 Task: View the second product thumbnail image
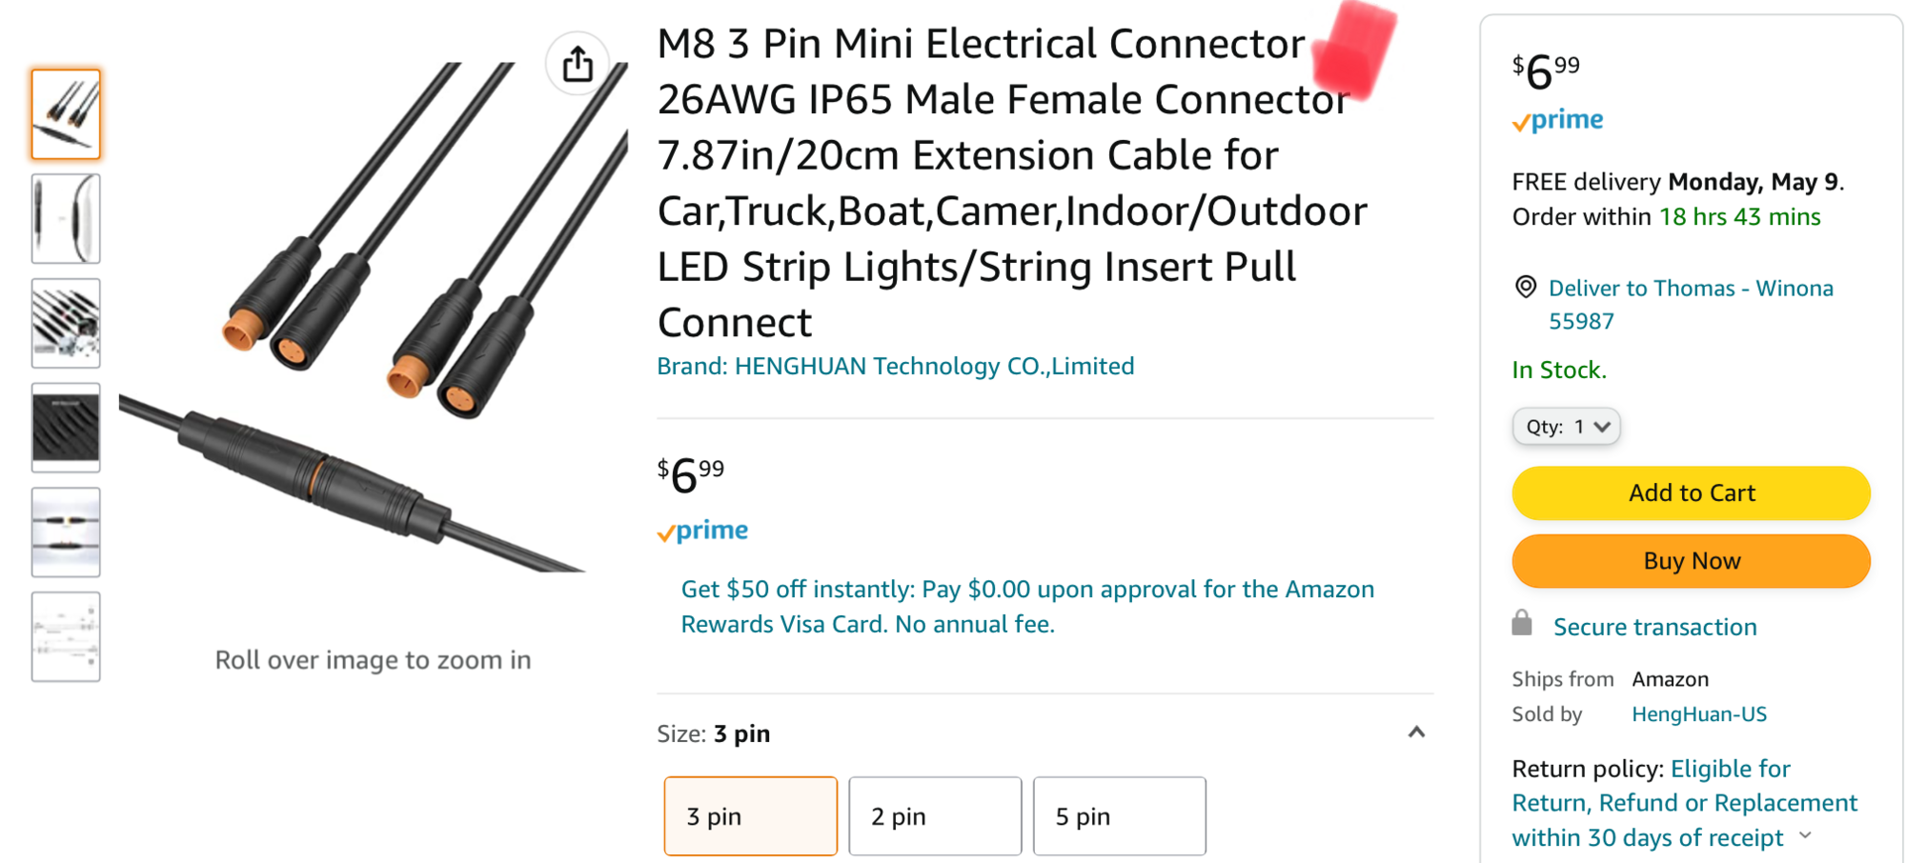click(66, 218)
